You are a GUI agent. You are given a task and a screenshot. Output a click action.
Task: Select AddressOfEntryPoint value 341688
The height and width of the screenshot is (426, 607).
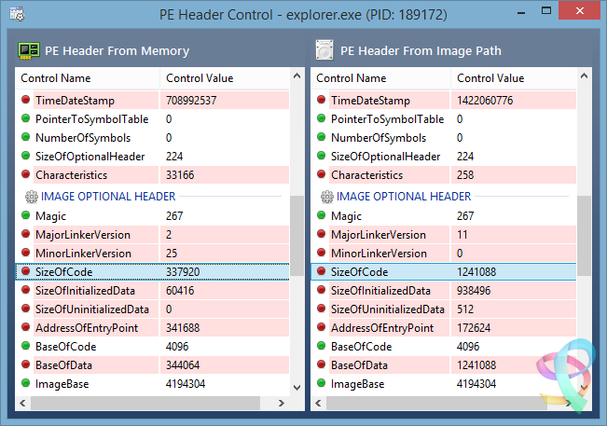click(x=183, y=328)
